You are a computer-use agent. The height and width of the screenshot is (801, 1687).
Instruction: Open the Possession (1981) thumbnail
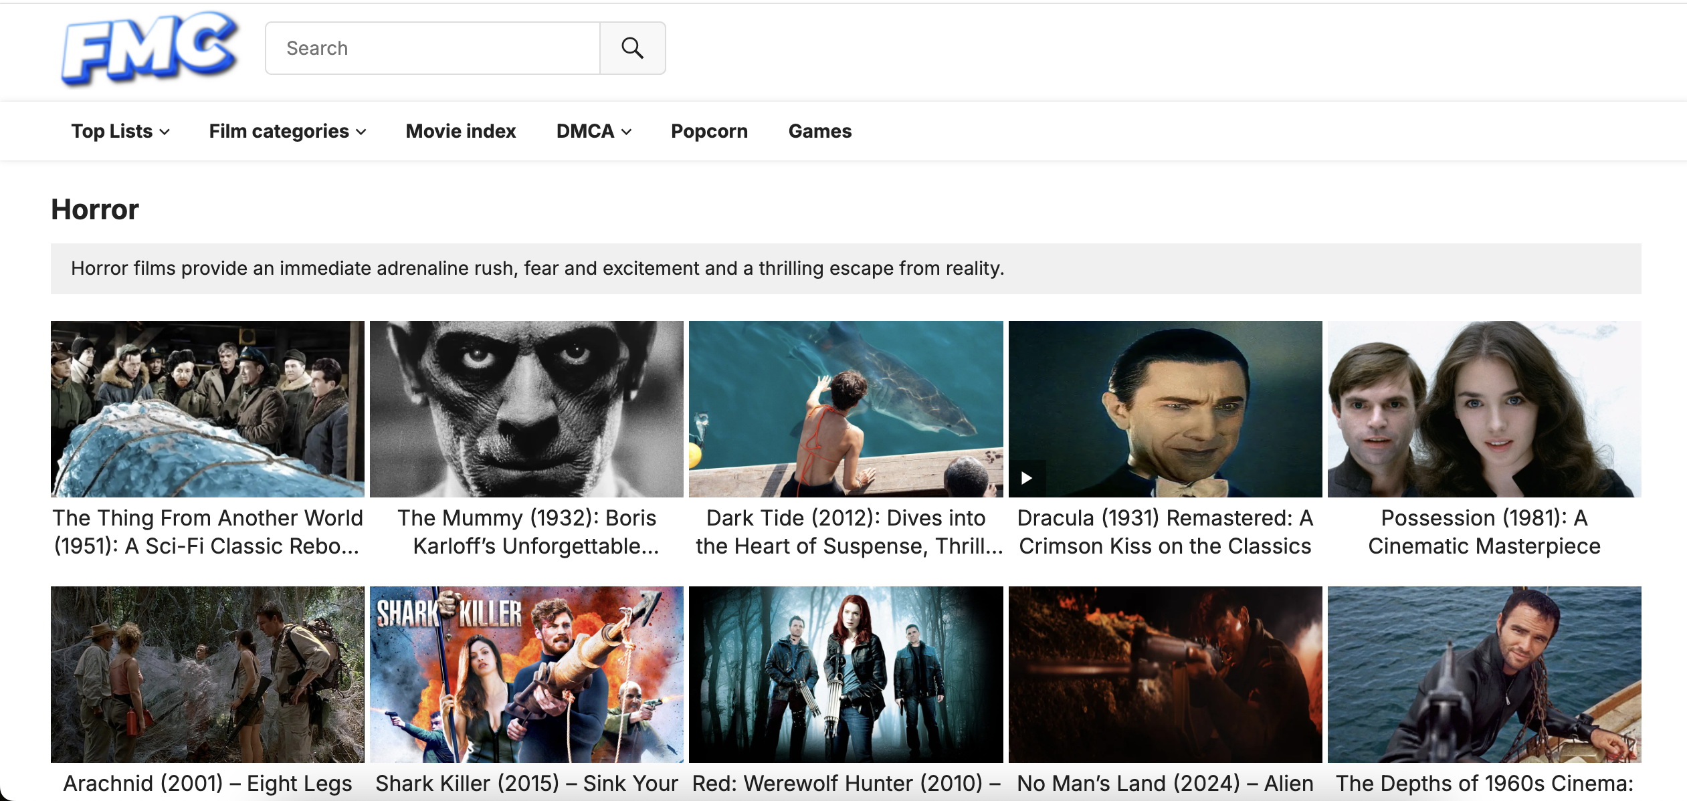(x=1484, y=409)
